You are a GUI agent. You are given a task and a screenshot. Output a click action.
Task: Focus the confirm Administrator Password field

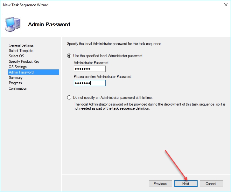(x=89, y=83)
